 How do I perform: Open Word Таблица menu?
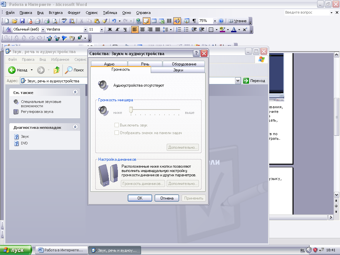coord(110,13)
